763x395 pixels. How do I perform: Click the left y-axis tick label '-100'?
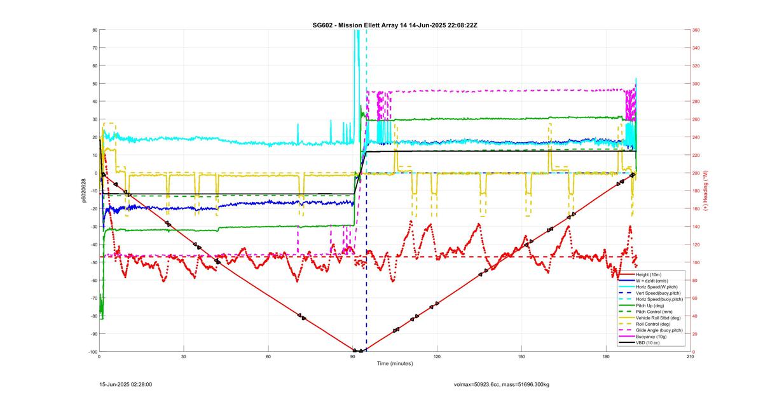coord(92,352)
